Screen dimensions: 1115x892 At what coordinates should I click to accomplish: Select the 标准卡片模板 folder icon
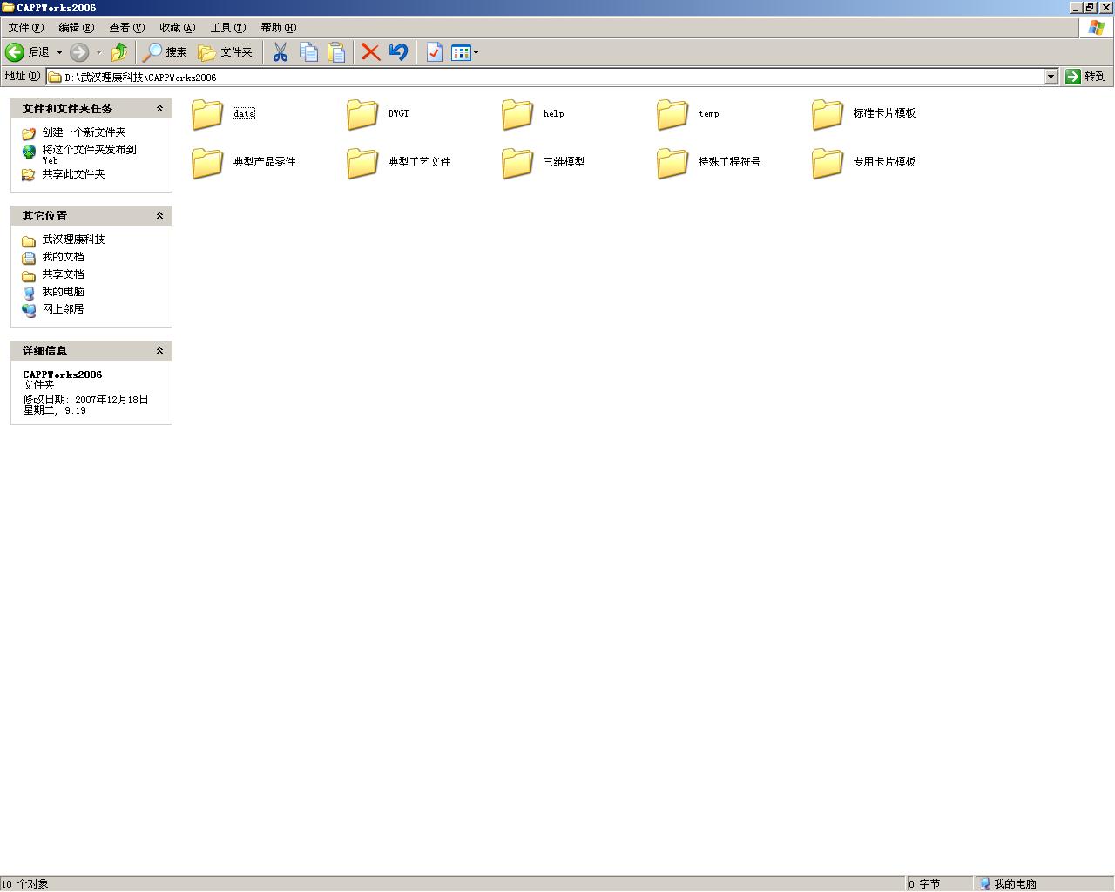click(828, 113)
